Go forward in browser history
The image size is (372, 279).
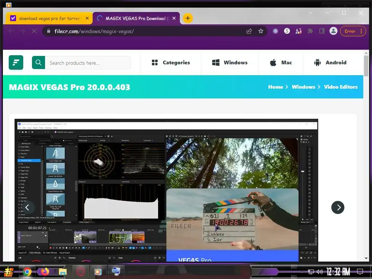point(23,31)
